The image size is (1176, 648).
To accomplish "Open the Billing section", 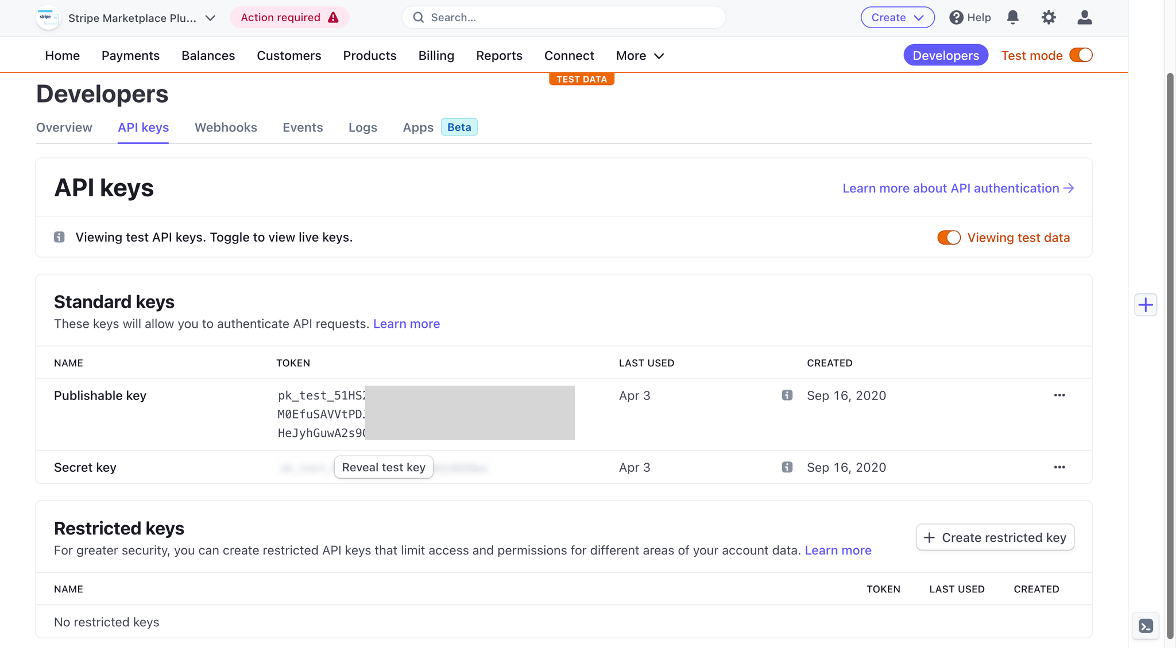I will [x=436, y=56].
